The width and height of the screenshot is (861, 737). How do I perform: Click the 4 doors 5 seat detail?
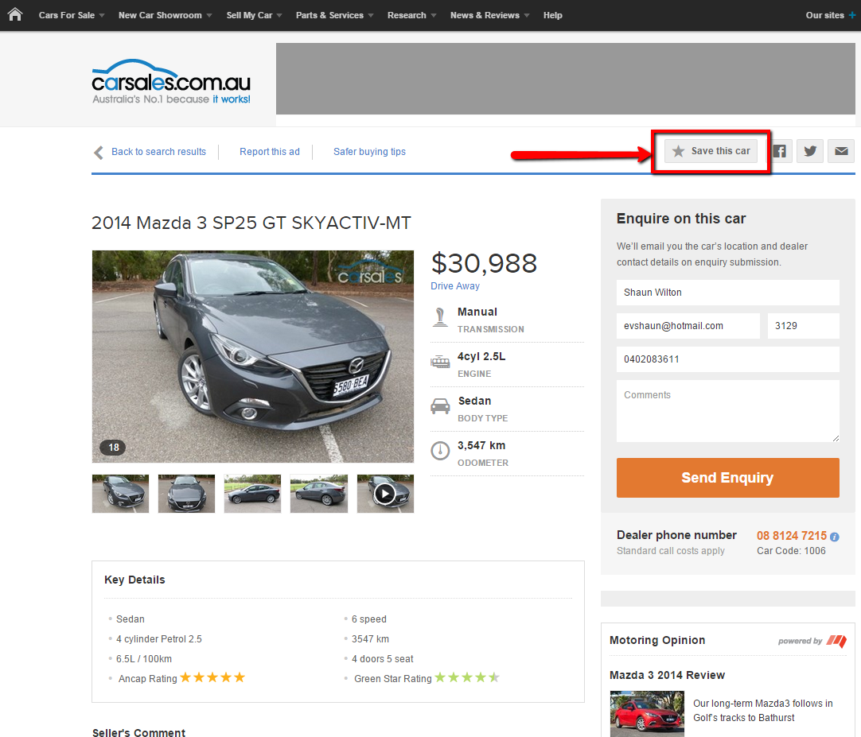(x=382, y=659)
